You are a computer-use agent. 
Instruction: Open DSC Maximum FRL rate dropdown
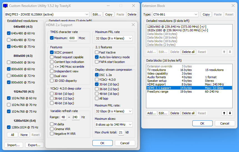click(114, 111)
